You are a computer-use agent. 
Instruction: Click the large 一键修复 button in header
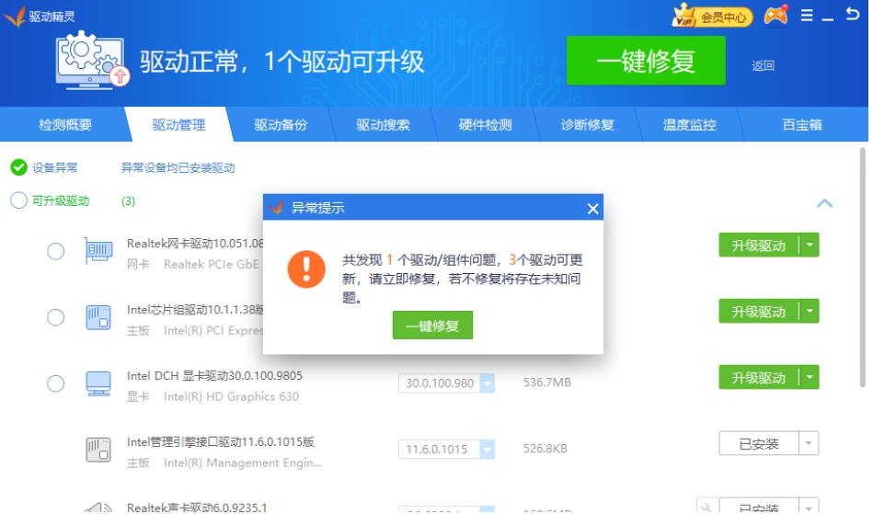(646, 61)
